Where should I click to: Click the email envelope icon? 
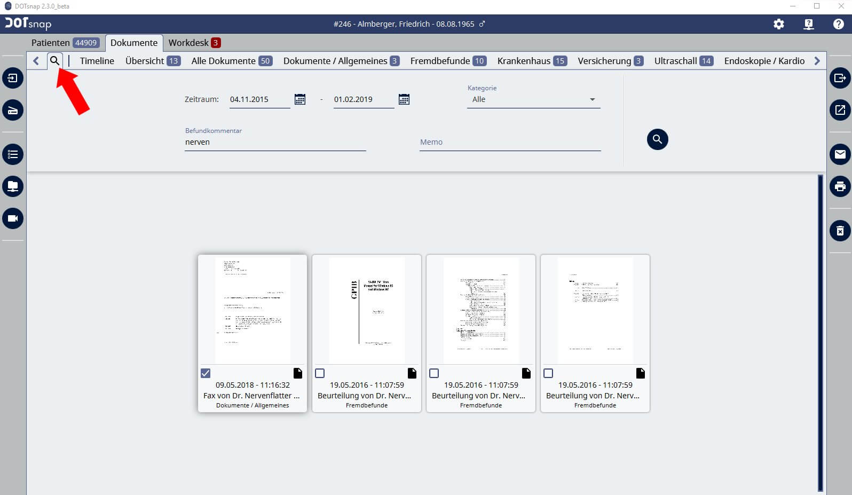(x=840, y=154)
